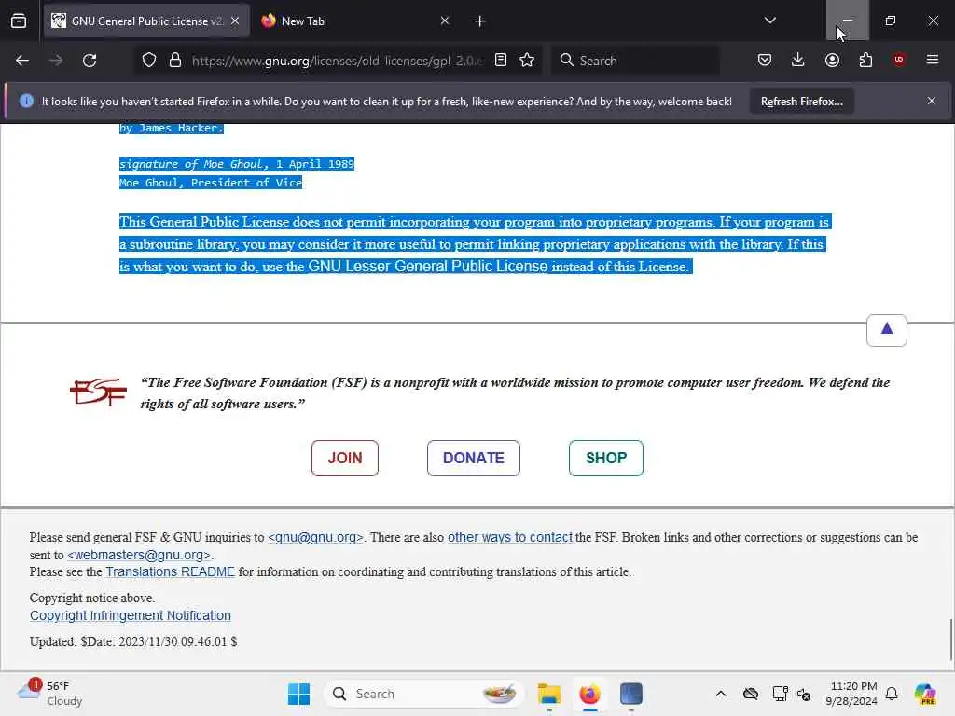Viewport: 955px width, 716px height.
Task: Open other ways to contact link
Action: pos(510,538)
